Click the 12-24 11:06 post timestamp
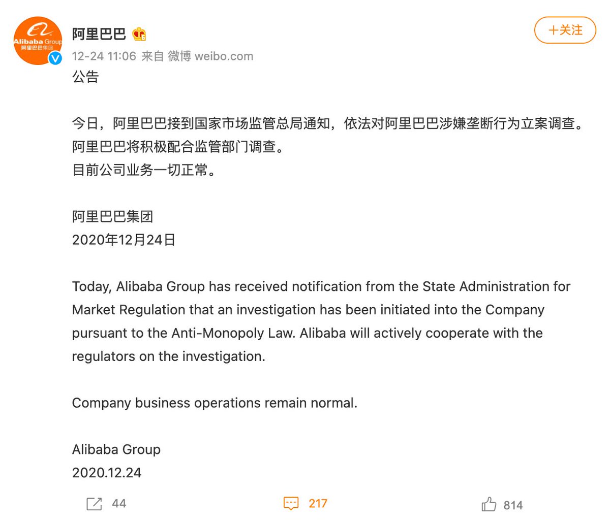This screenshot has height=523, width=610. click(104, 56)
